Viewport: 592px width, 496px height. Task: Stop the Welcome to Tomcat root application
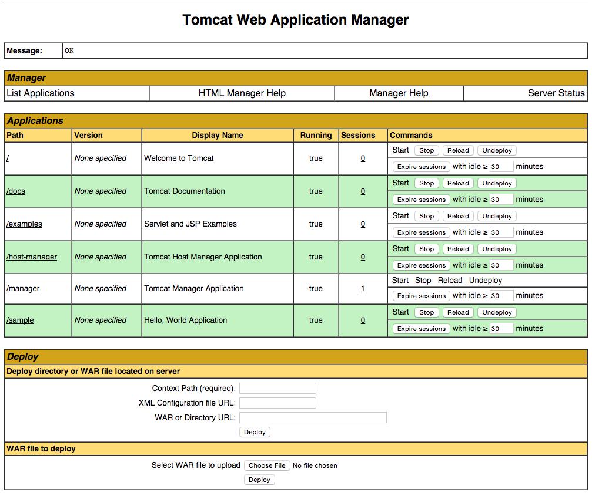(426, 150)
